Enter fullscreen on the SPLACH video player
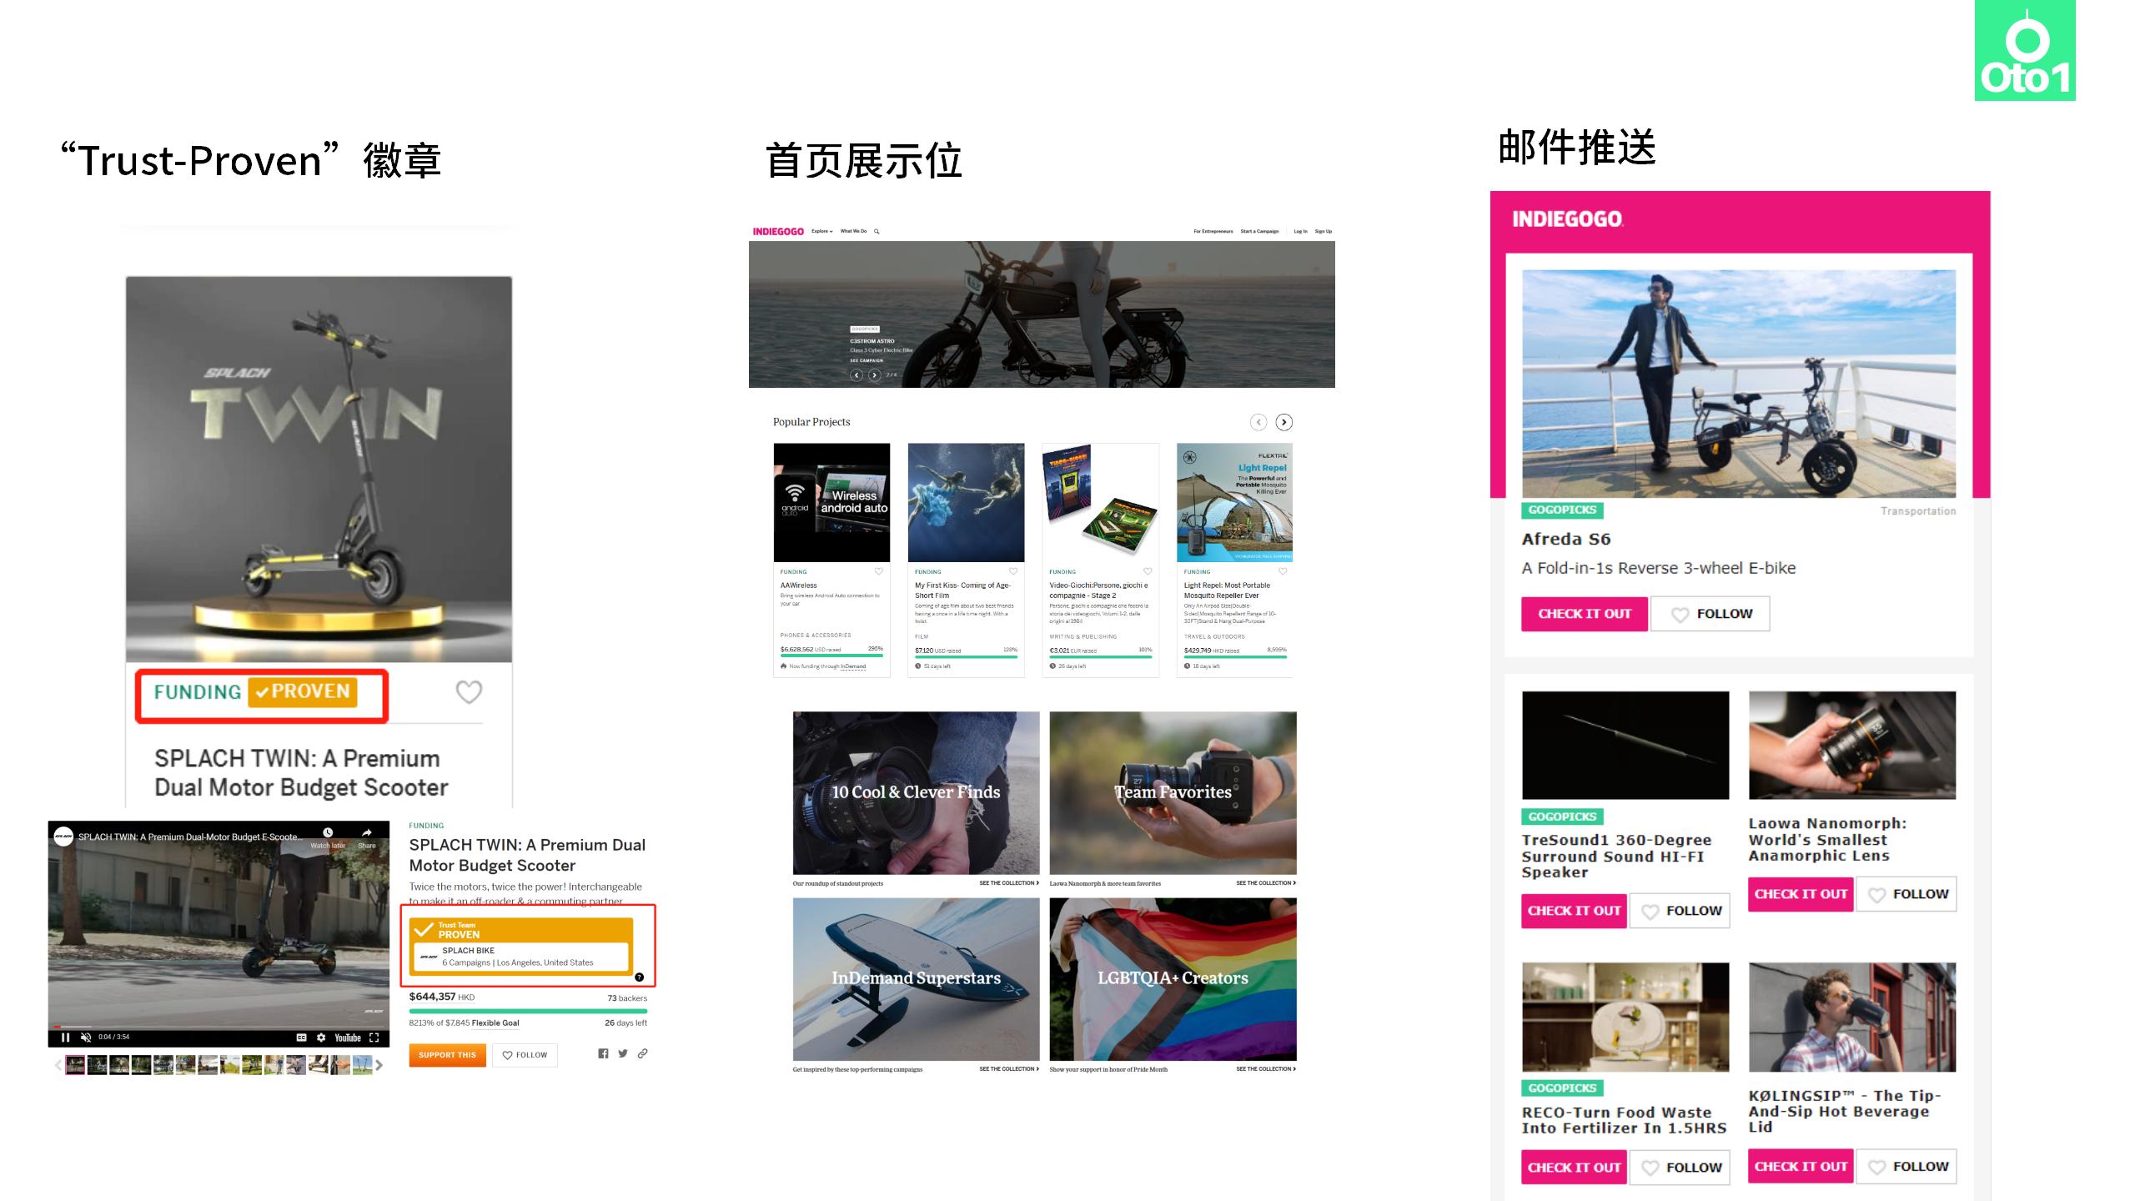This screenshot has width=2135, height=1201. (376, 1038)
